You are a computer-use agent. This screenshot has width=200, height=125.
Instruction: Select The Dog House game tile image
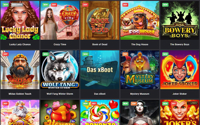(140, 20)
